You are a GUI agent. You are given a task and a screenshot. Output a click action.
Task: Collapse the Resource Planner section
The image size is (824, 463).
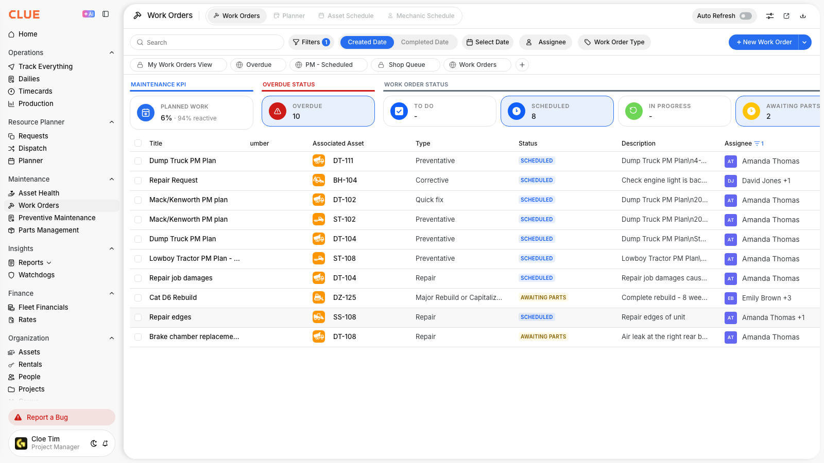coord(112,122)
